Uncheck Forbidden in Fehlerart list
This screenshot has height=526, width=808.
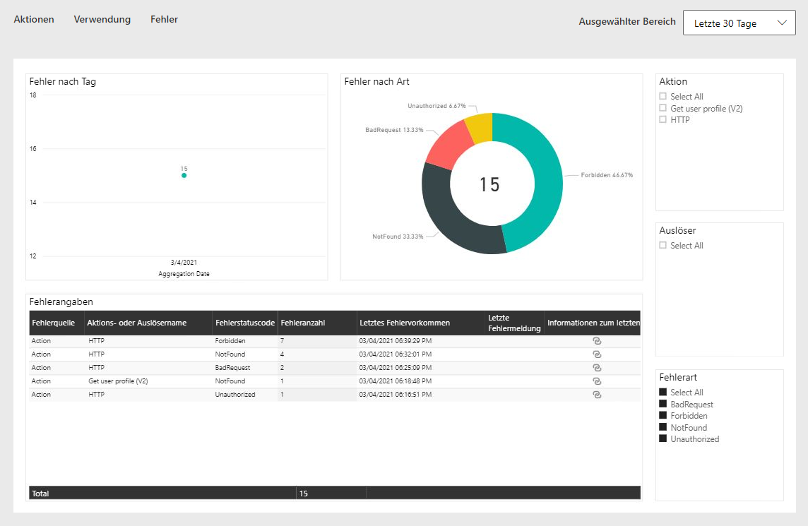click(x=663, y=416)
